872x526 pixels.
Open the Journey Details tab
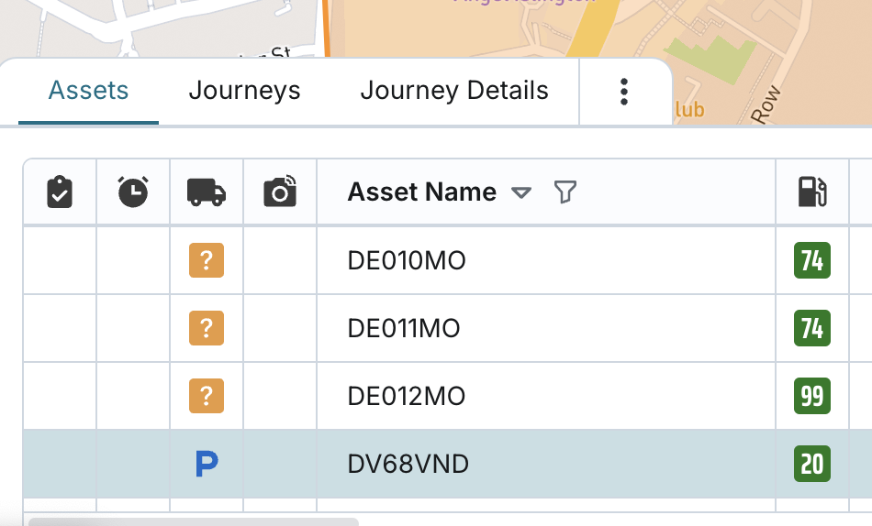click(x=454, y=91)
